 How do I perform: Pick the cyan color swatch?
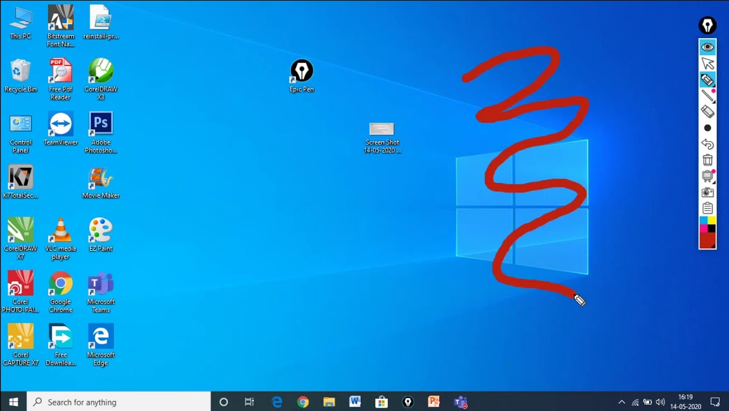pos(704,220)
